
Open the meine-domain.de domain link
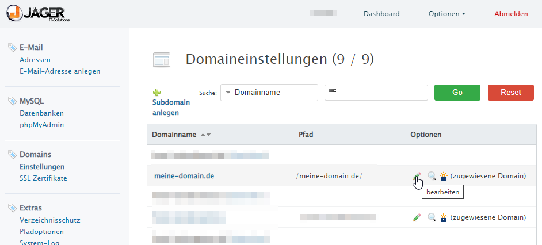click(184, 176)
